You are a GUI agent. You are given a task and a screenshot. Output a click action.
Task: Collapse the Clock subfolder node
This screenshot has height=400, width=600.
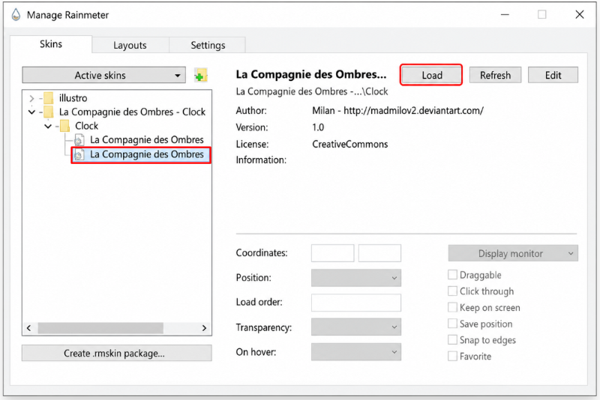(x=48, y=126)
